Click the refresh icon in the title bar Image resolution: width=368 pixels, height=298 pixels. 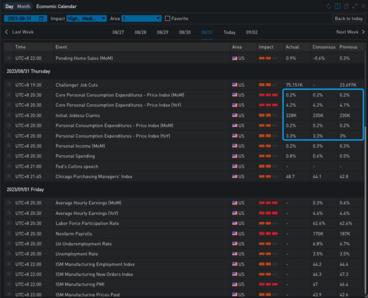coord(329,6)
